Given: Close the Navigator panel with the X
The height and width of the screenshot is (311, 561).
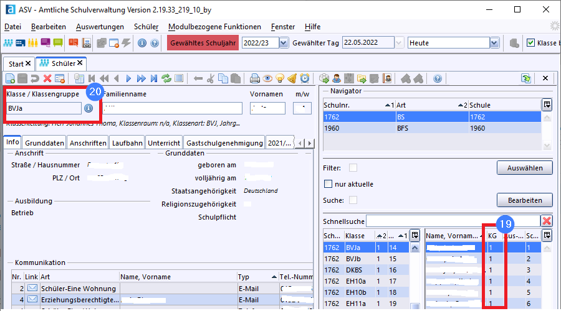Looking at the screenshot, I should [x=545, y=78].
